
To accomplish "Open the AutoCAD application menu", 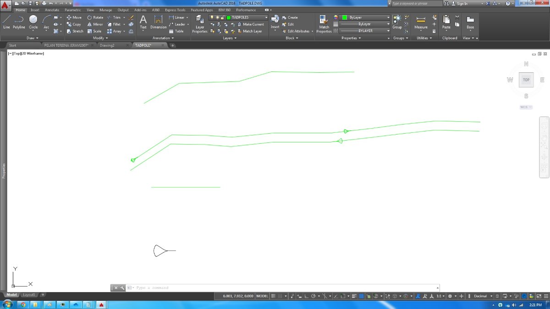I will pos(5,5).
